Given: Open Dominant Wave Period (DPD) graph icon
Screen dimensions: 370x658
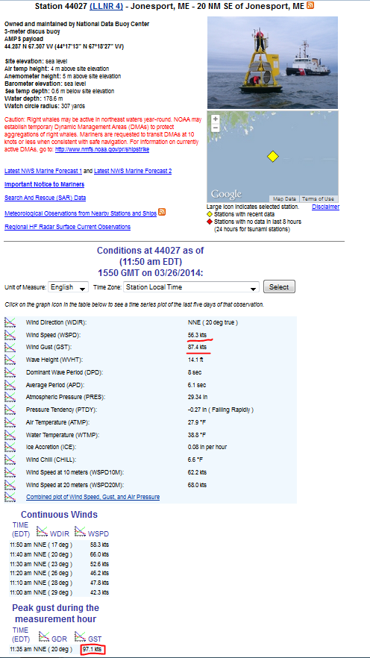Looking at the screenshot, I should pyautogui.click(x=10, y=372).
